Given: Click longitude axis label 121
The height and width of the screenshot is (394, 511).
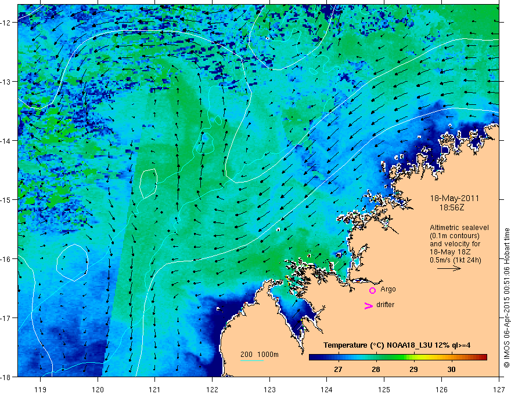Looking at the screenshot, I should tap(155, 389).
